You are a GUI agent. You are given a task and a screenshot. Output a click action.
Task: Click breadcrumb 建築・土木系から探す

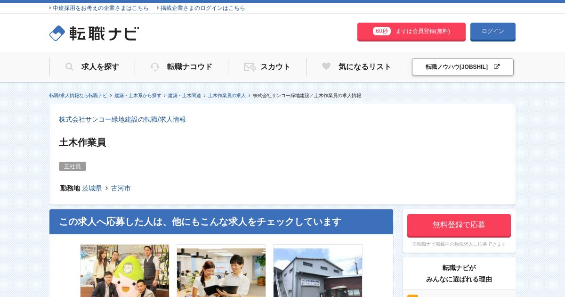pyautogui.click(x=137, y=96)
